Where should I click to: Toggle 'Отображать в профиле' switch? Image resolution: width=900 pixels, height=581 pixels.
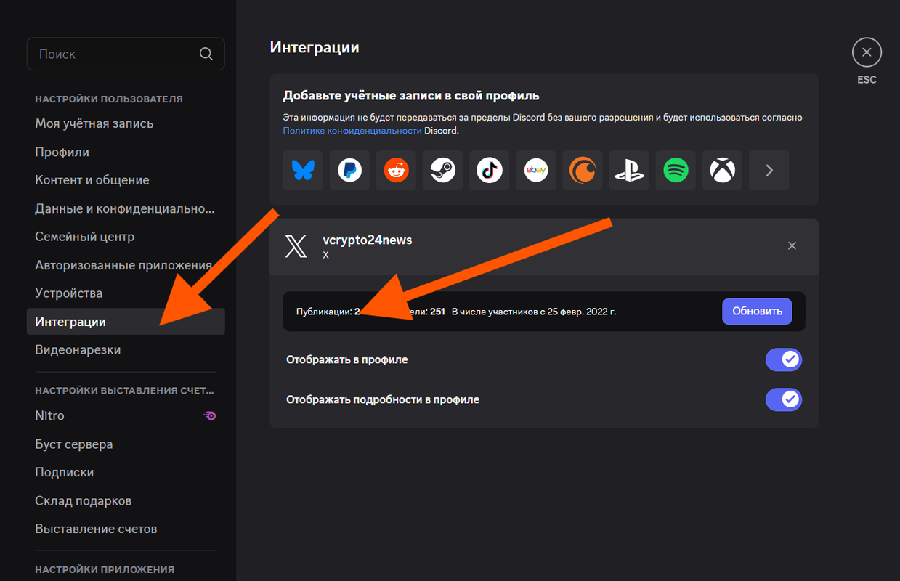coord(784,359)
